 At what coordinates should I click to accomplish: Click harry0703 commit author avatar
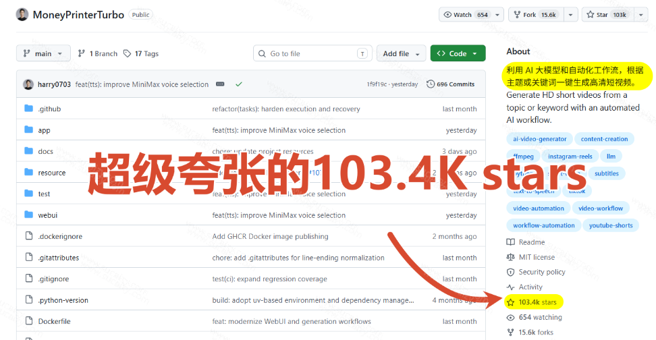28,84
